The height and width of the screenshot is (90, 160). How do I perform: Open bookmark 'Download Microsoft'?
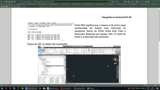(31, 4)
